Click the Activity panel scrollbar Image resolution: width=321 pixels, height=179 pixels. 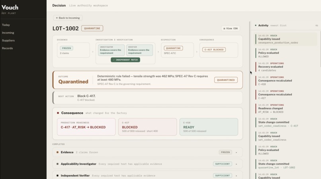click(x=320, y=49)
